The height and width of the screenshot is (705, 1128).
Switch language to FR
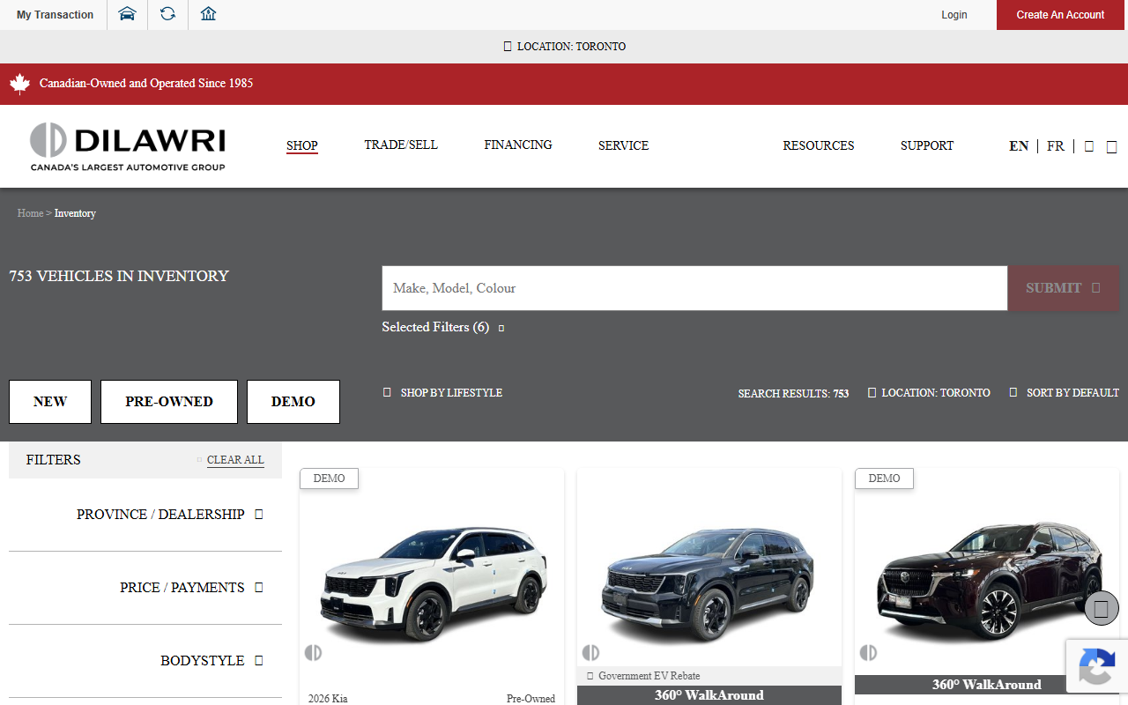coord(1055,146)
